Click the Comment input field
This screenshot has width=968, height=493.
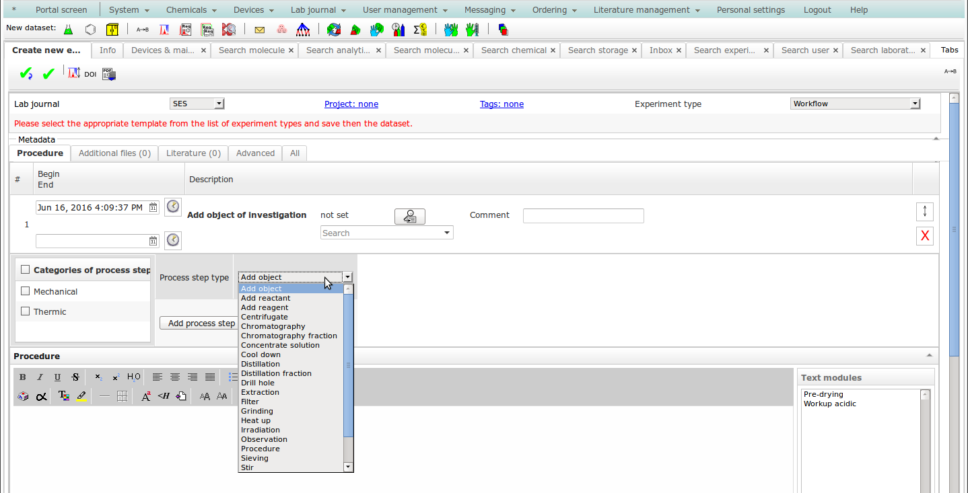tap(583, 216)
